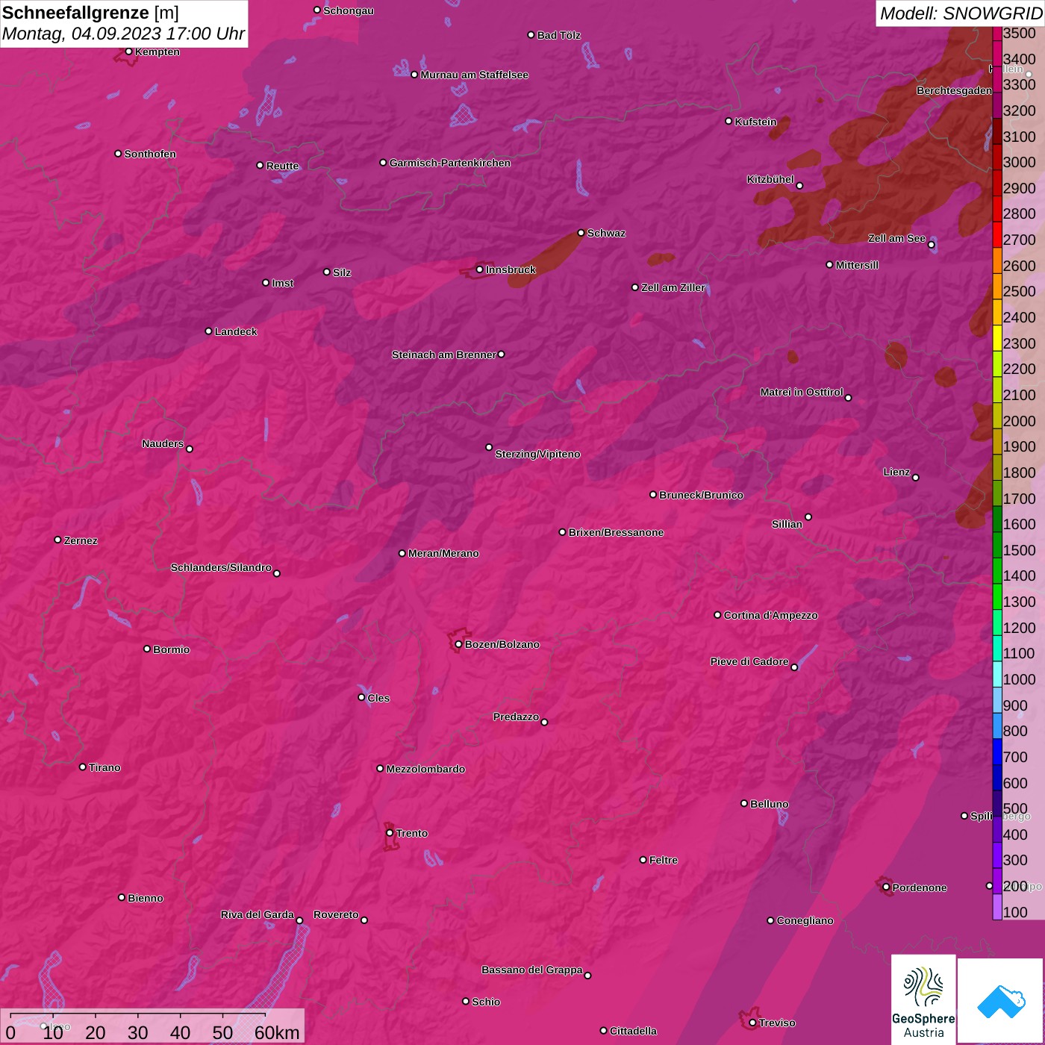Select the Cortina d'Ampezzo label
This screenshot has height=1045, width=1045.
(x=770, y=615)
